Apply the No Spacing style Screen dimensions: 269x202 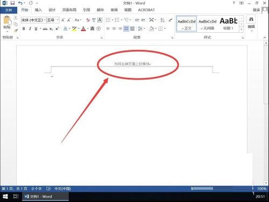pyautogui.click(x=208, y=24)
